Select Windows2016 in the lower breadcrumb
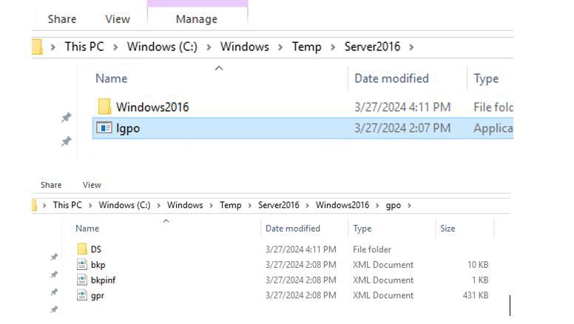Screen dimensions: 574x324 (342, 205)
